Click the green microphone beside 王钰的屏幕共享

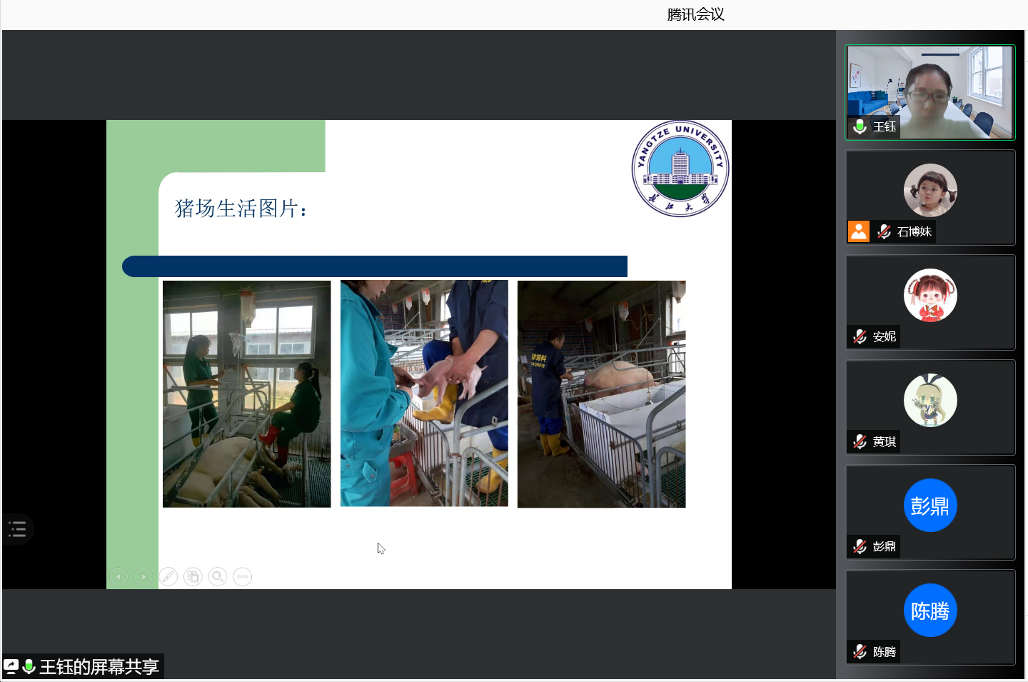pyautogui.click(x=29, y=666)
